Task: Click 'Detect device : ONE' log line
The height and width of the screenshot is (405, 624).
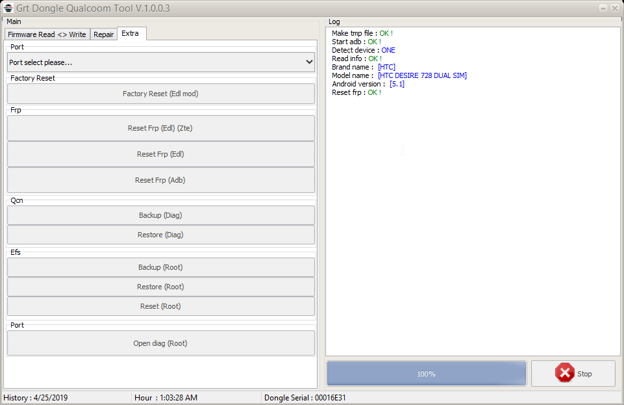Action: click(x=364, y=50)
